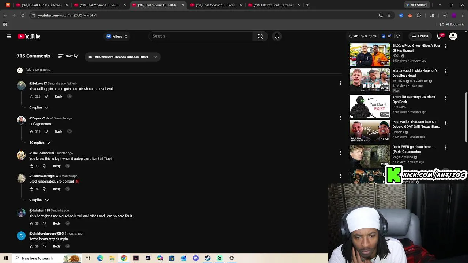468x263 pixels.
Task: Open the browser extensions puzzle icon
Action: [419, 15]
